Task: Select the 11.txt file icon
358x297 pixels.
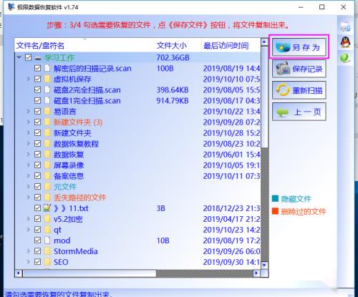Action: 47,208
